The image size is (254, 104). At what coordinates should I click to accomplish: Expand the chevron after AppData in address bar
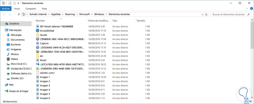[x=63, y=14]
